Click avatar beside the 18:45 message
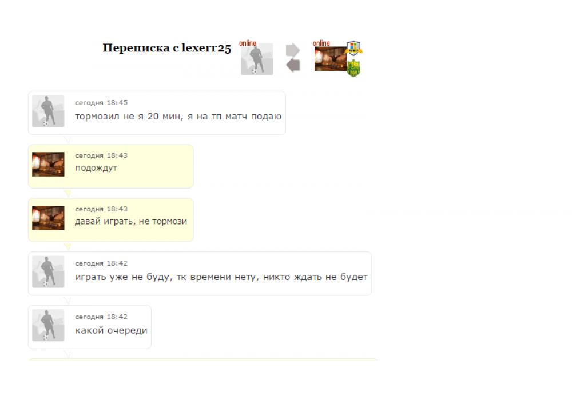 pyautogui.click(x=48, y=111)
